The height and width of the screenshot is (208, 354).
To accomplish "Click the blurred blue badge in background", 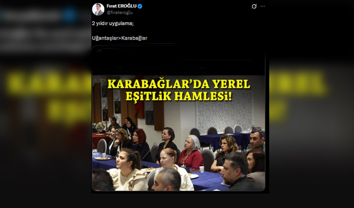I will pyautogui.click(x=70, y=14).
